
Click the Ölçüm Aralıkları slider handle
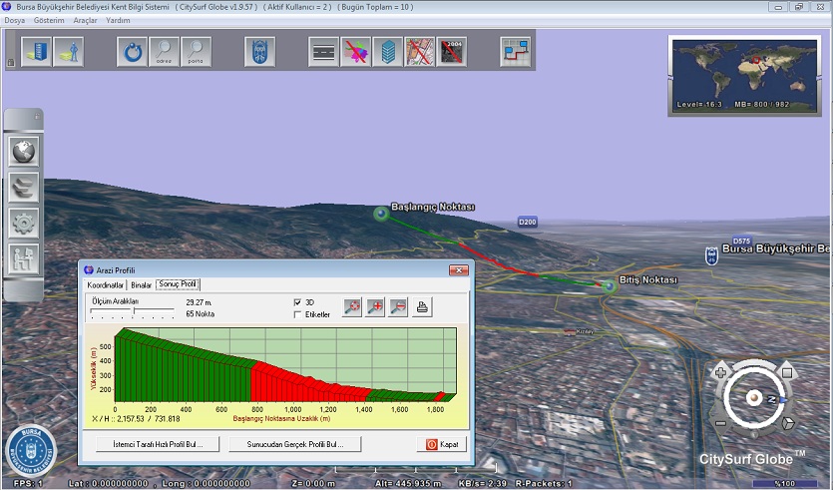(134, 310)
